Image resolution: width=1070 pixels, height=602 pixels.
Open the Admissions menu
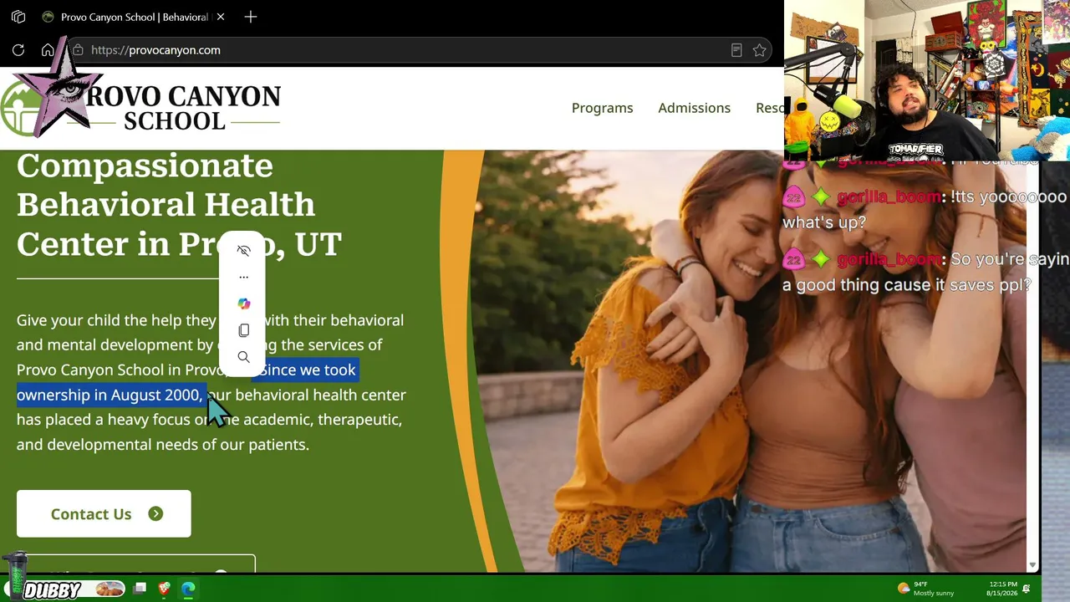pos(694,108)
